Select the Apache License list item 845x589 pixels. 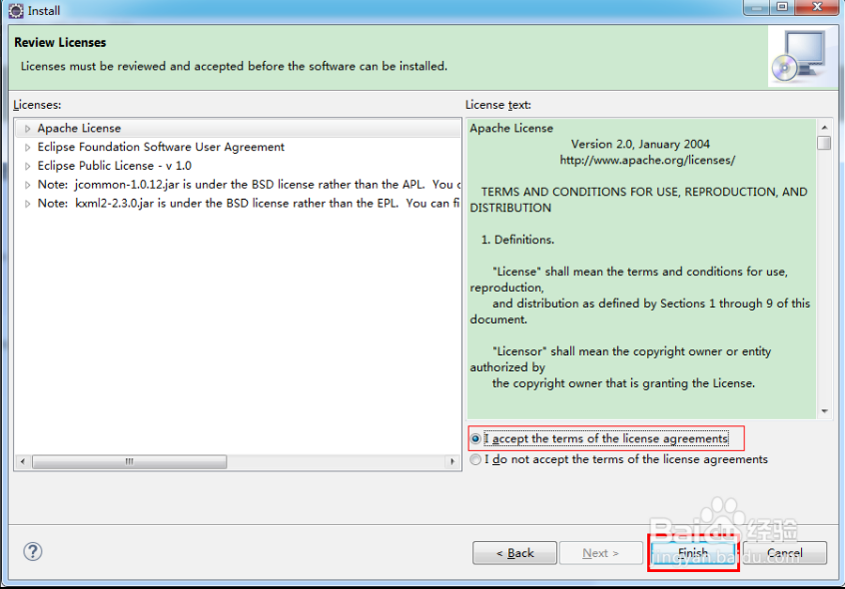[x=80, y=128]
